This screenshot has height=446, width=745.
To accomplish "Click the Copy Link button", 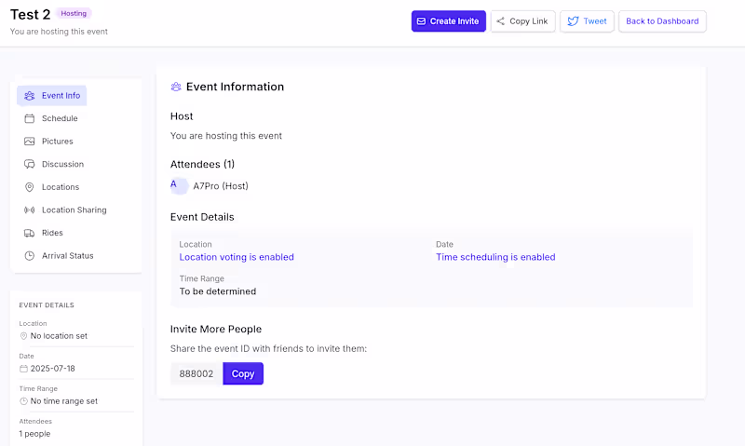I will coord(522,21).
